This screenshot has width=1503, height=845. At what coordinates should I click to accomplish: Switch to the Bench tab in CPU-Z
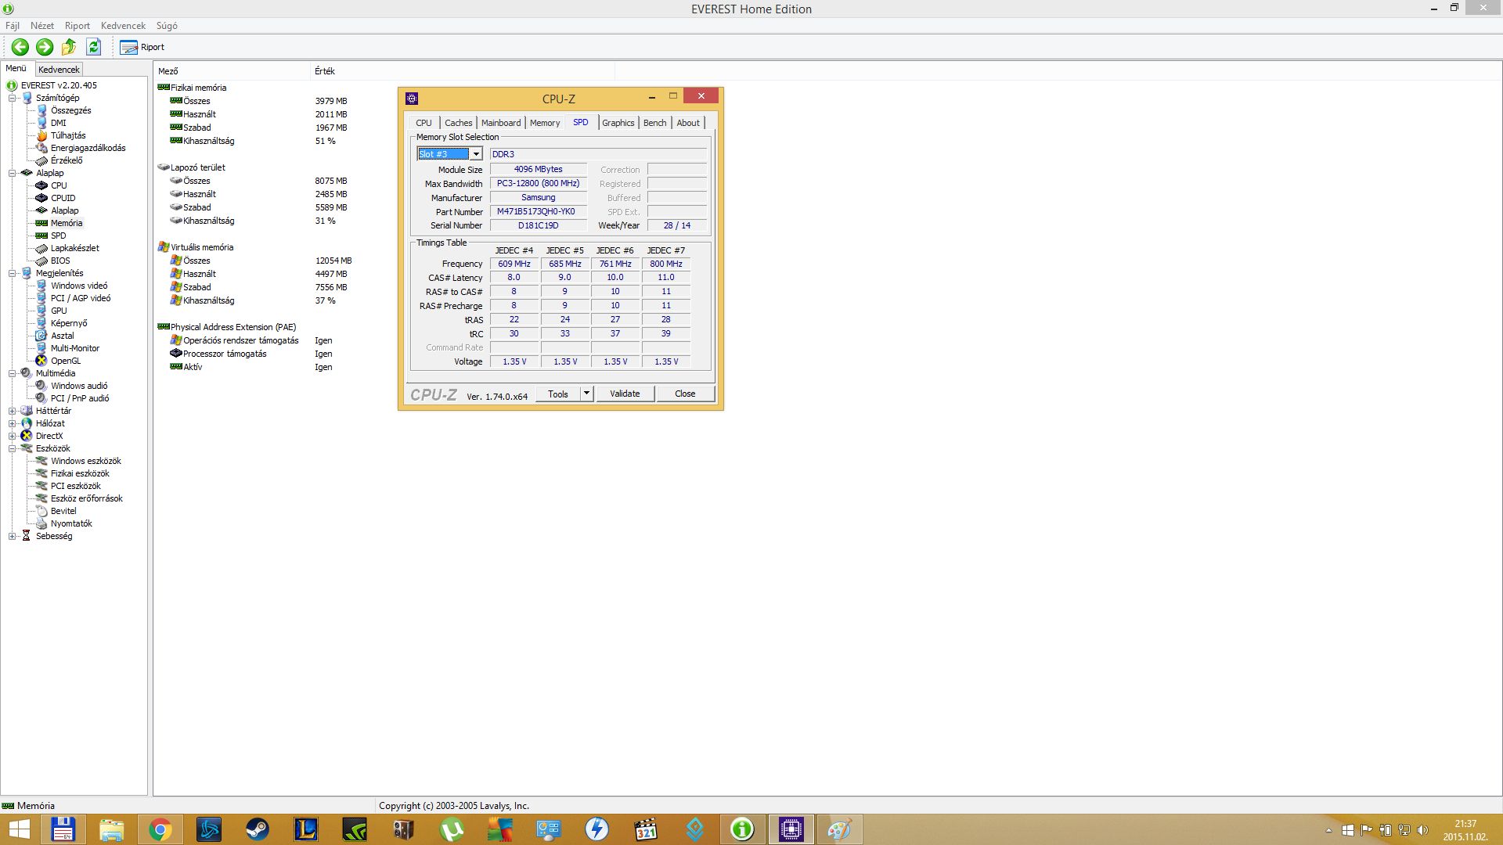[655, 123]
